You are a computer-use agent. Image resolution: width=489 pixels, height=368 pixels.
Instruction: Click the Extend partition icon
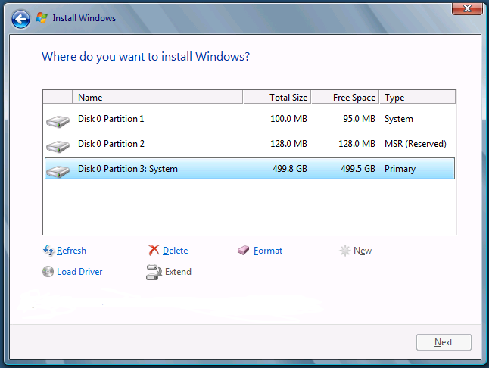(x=154, y=273)
